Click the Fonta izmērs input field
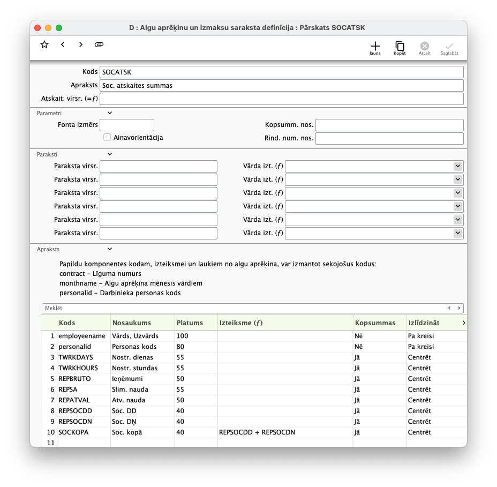The width and height of the screenshot is (497, 487). [x=127, y=125]
